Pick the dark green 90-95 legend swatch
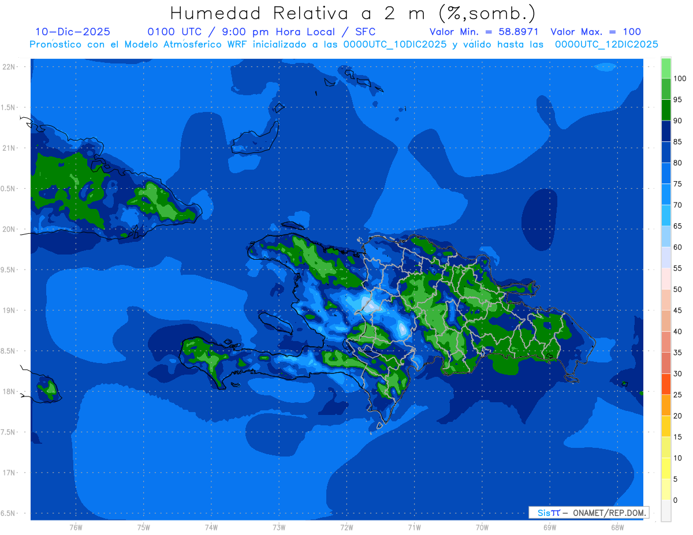 (666, 110)
